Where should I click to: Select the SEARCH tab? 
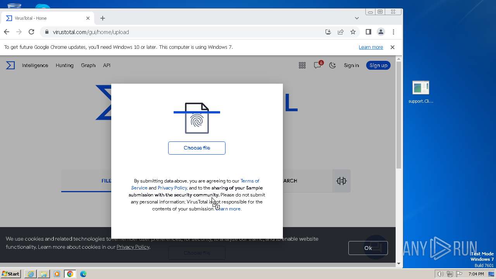[x=290, y=181]
